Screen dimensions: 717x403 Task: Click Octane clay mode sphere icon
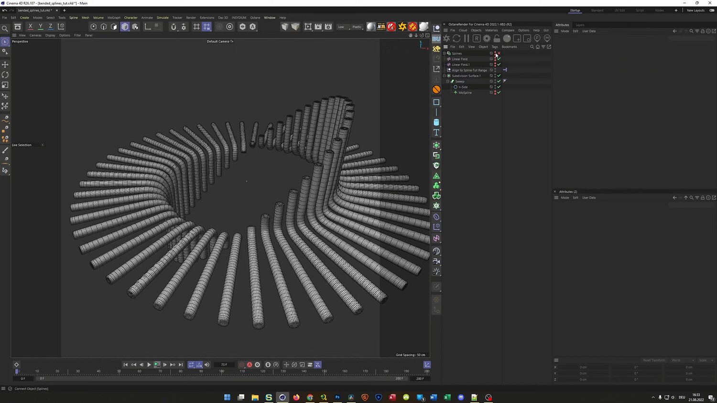click(x=507, y=38)
